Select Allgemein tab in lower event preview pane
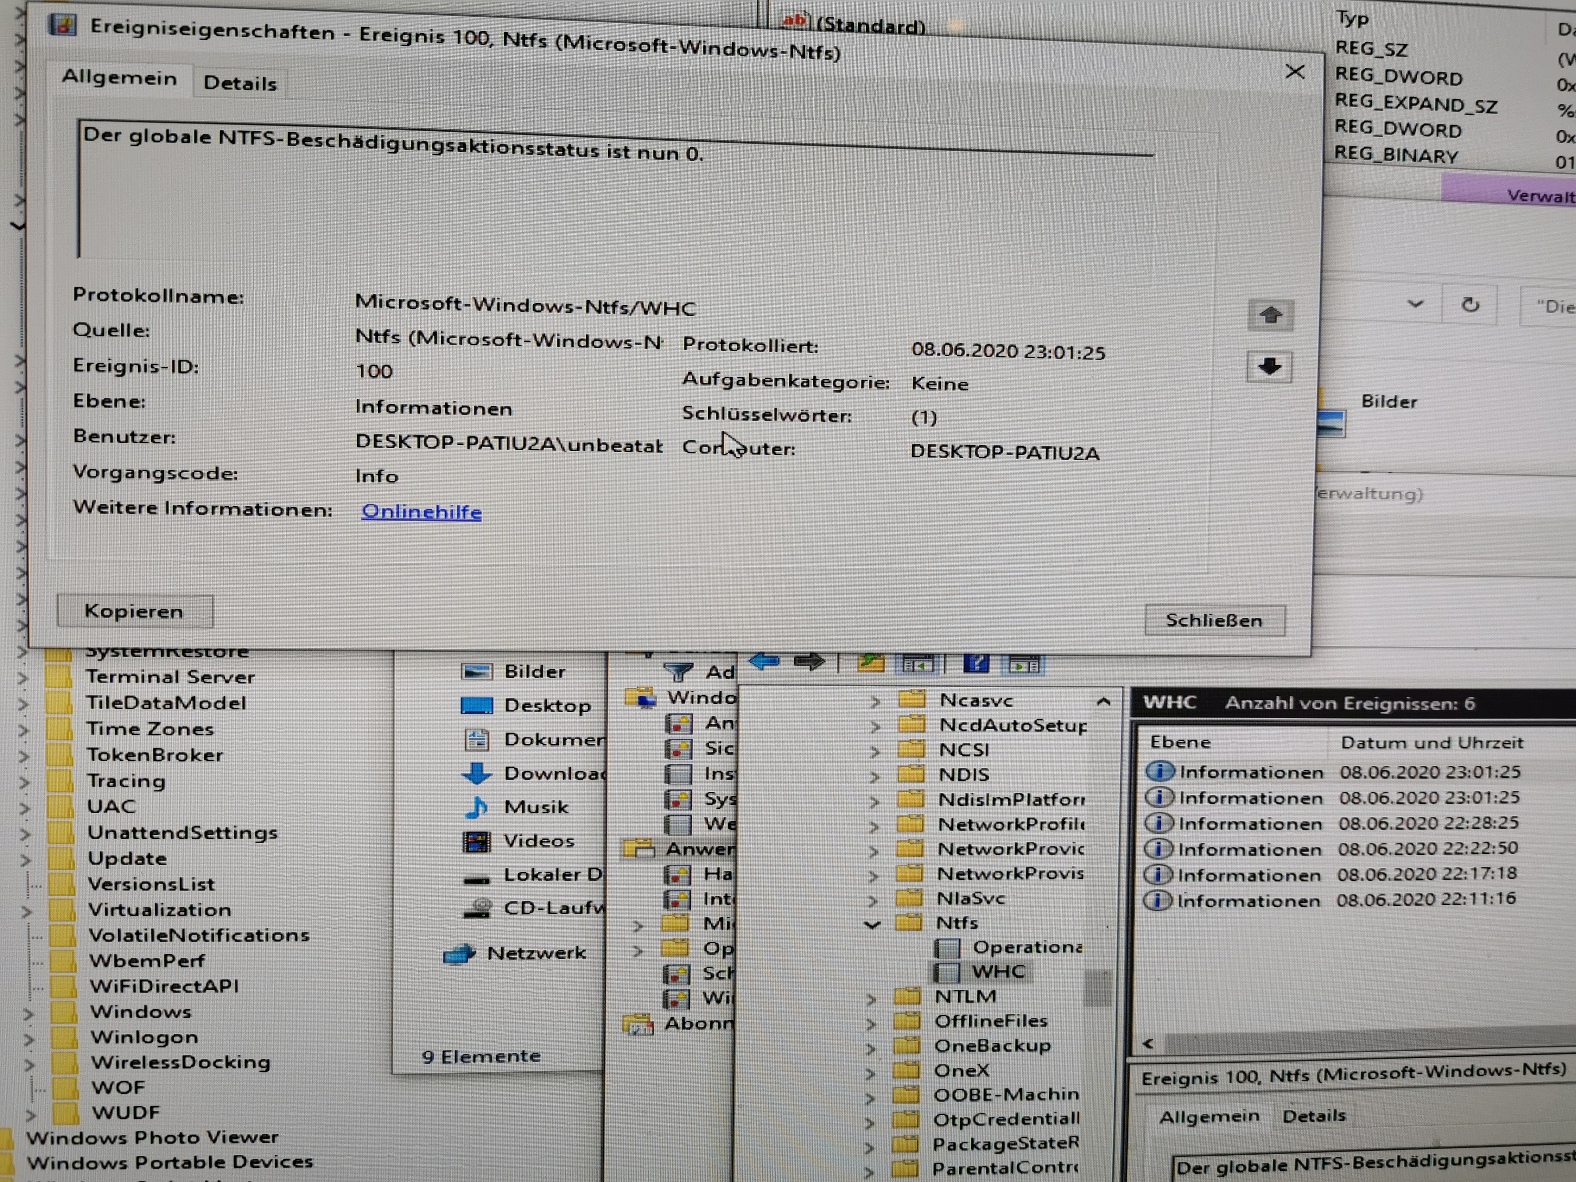Image resolution: width=1576 pixels, height=1182 pixels. [x=1209, y=1116]
